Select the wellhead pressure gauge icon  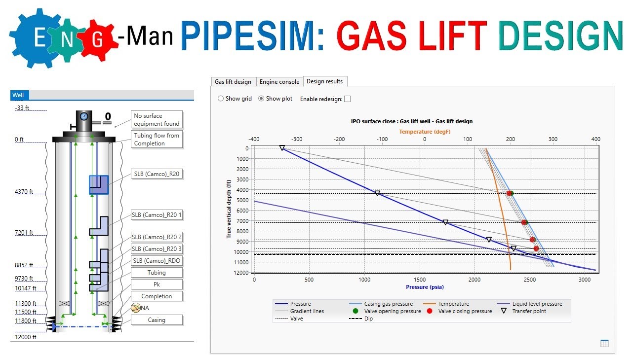83,117
